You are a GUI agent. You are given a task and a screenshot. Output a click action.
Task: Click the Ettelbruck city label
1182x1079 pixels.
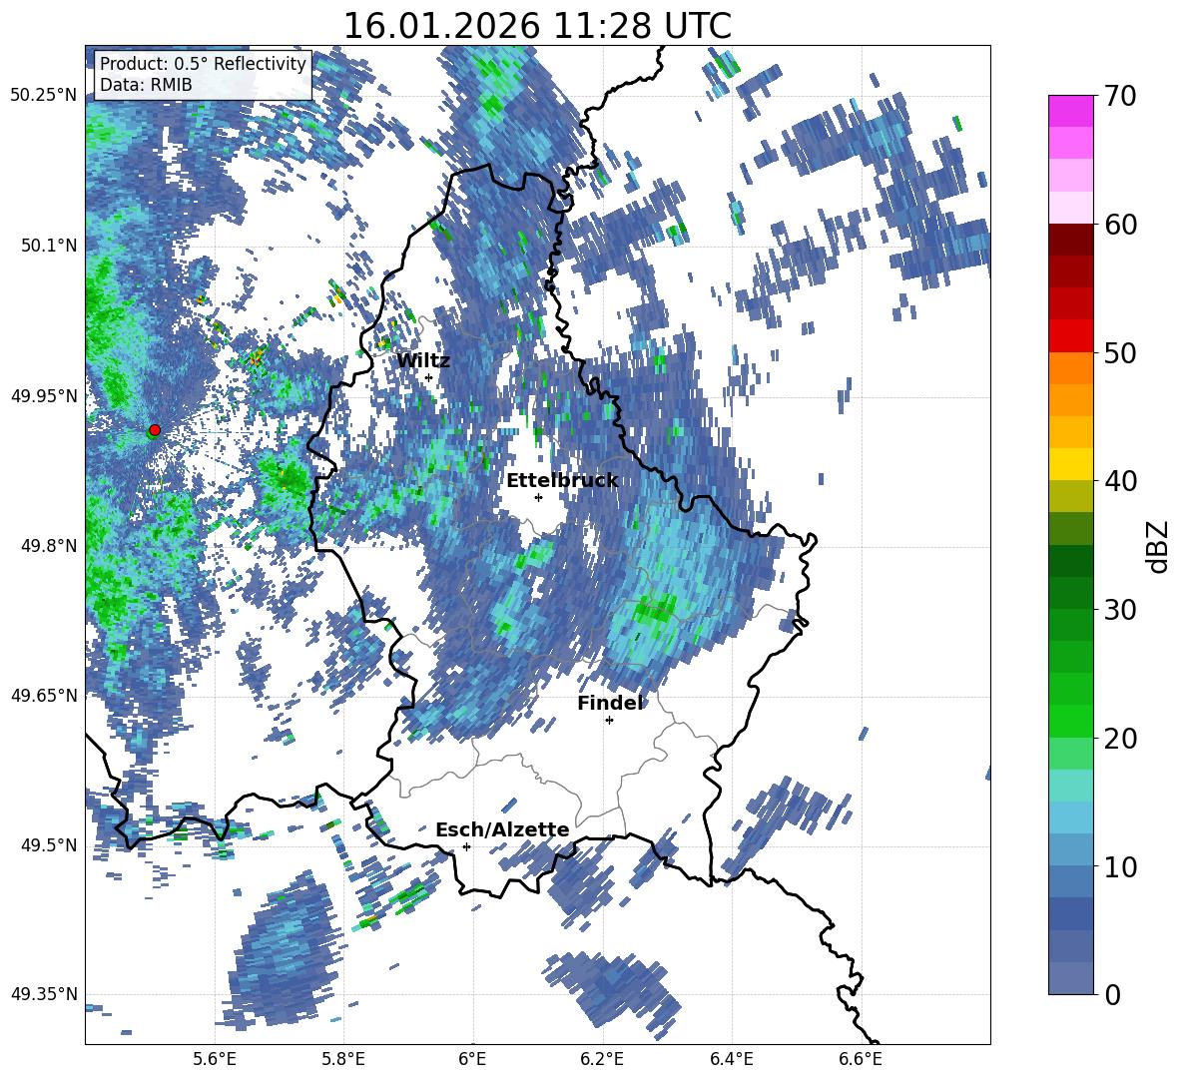(562, 480)
